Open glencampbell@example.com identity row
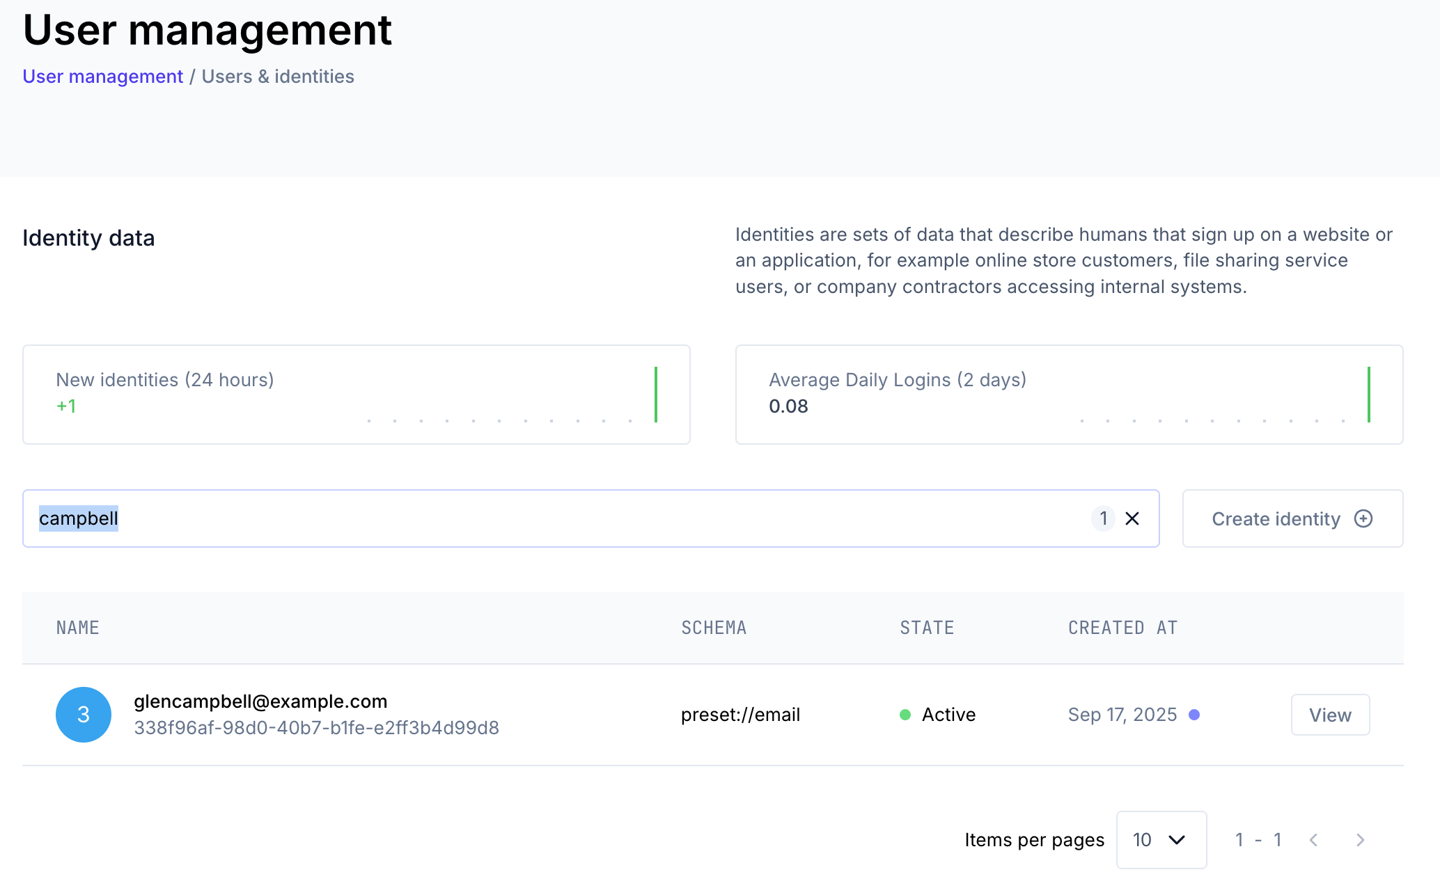 (x=260, y=701)
